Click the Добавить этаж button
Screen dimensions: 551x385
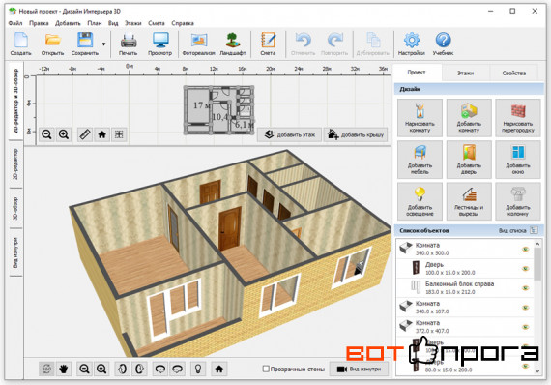click(x=290, y=134)
